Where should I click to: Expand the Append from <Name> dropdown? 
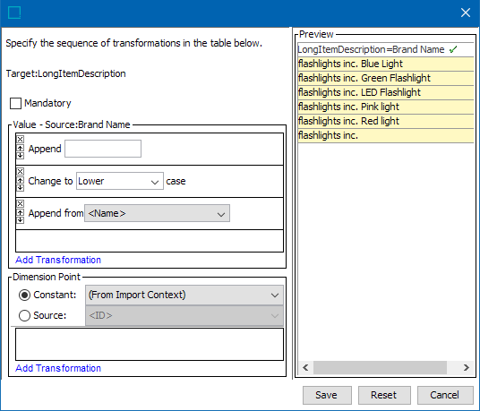pyautogui.click(x=157, y=213)
